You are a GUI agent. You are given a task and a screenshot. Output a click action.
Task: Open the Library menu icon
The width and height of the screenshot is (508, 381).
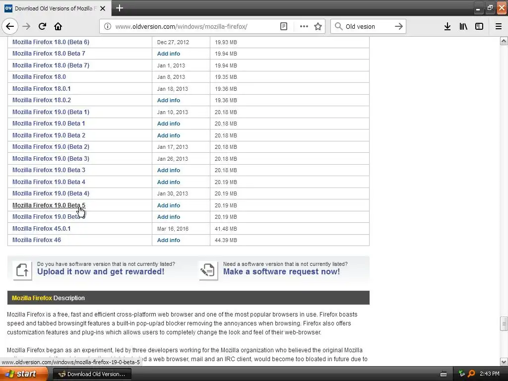click(463, 26)
